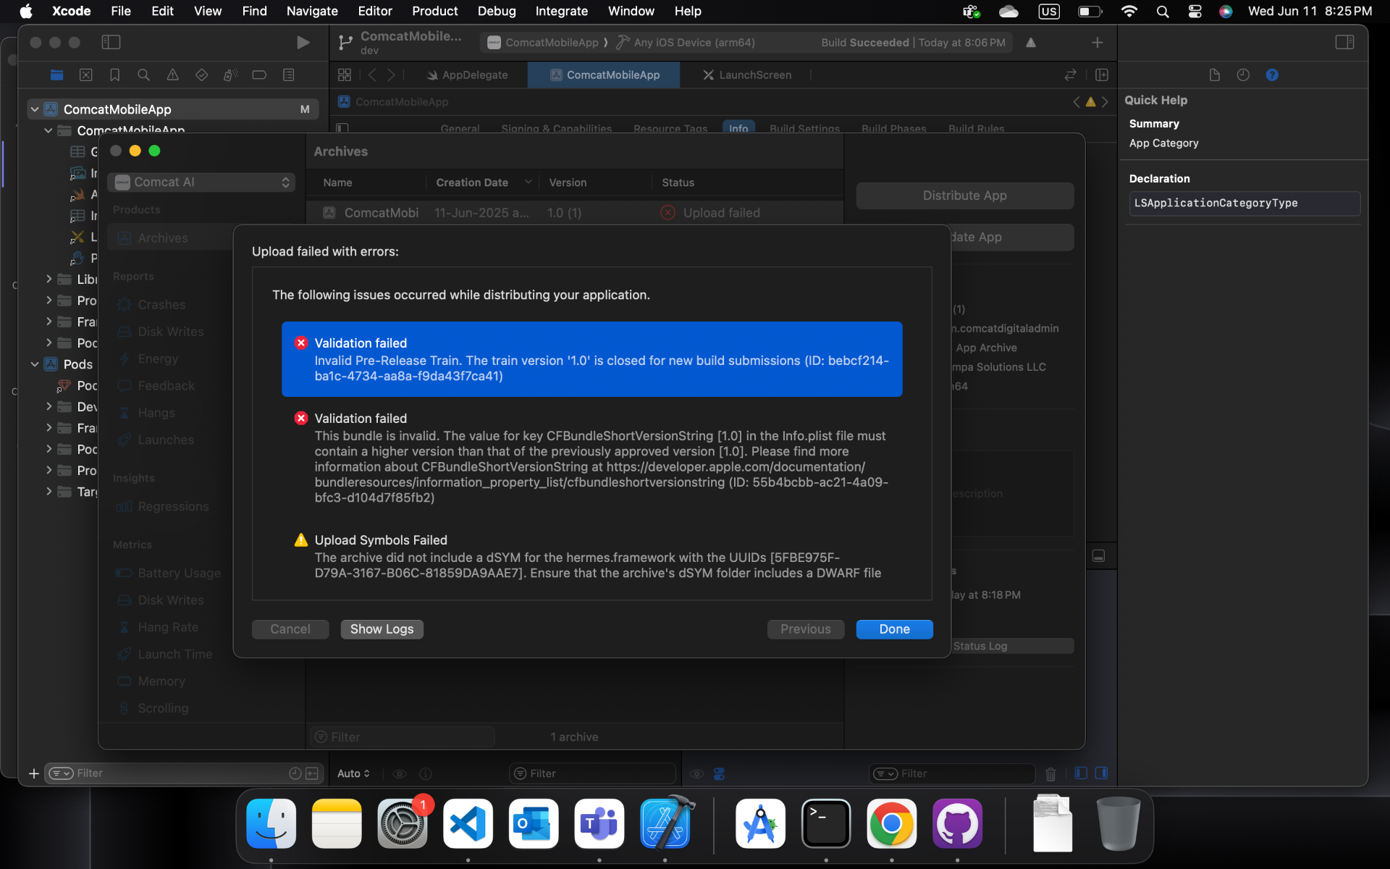
Task: Click Show Logs button
Action: coord(382,629)
